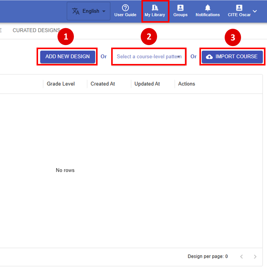Click the Updated At column header

click(x=147, y=84)
